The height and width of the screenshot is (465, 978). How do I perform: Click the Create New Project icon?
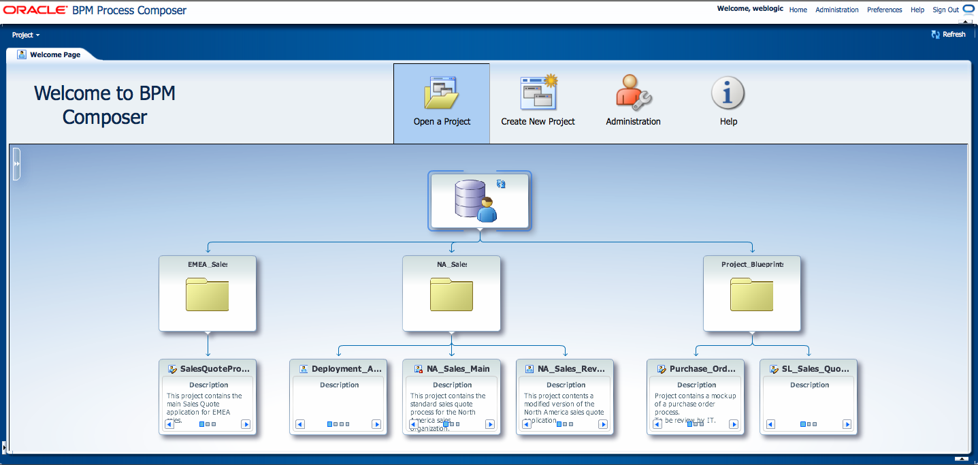(538, 93)
